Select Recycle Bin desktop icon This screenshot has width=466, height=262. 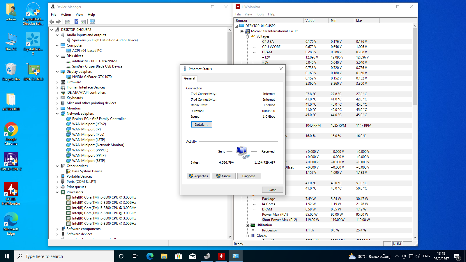tap(11, 72)
